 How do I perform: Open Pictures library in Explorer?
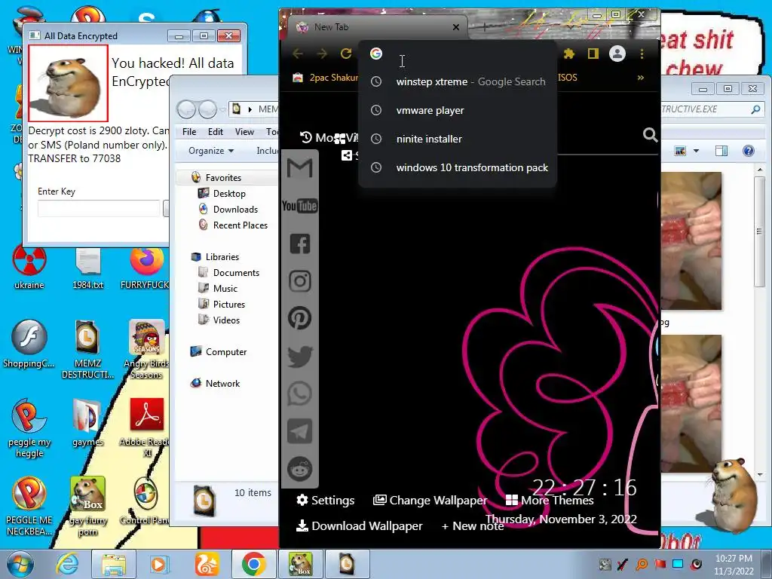pyautogui.click(x=228, y=305)
